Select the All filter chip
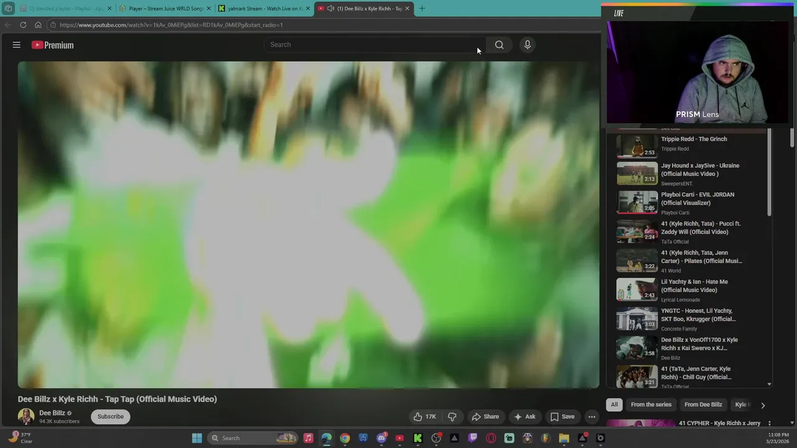Image resolution: width=797 pixels, height=448 pixels. (x=614, y=404)
